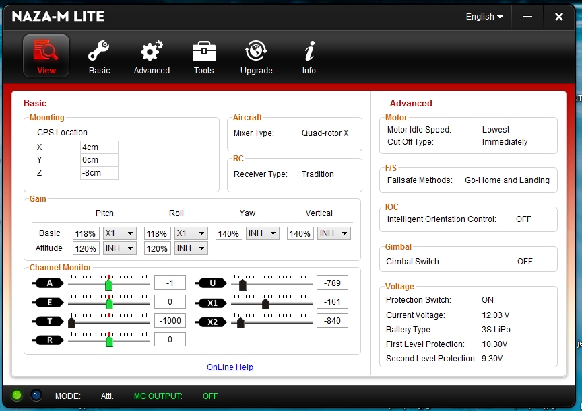582x411 pixels.
Task: Click the GPS Location Y field
Action: click(99, 159)
